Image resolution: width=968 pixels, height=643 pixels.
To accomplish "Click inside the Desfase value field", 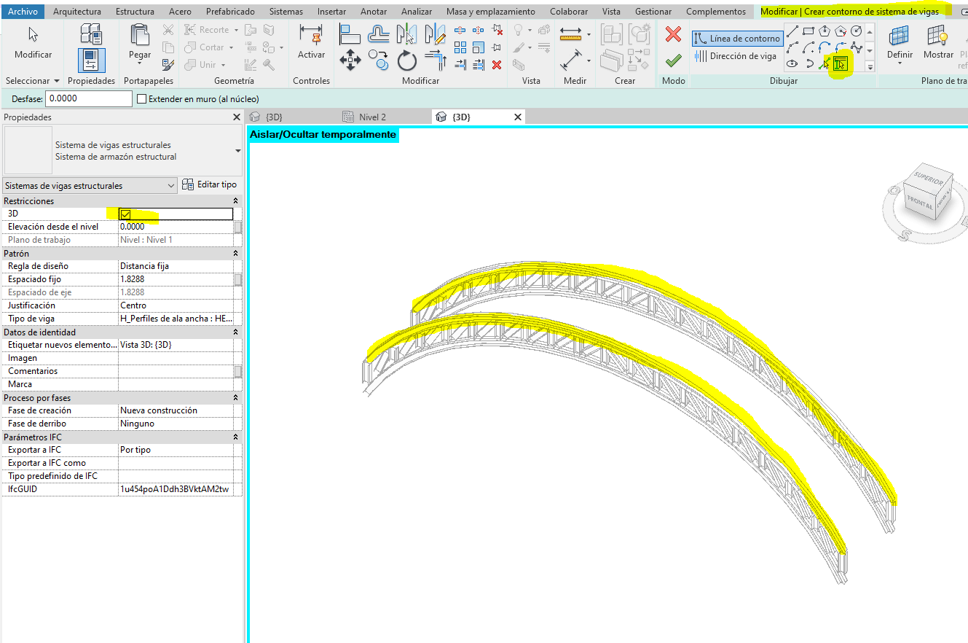I will point(87,98).
